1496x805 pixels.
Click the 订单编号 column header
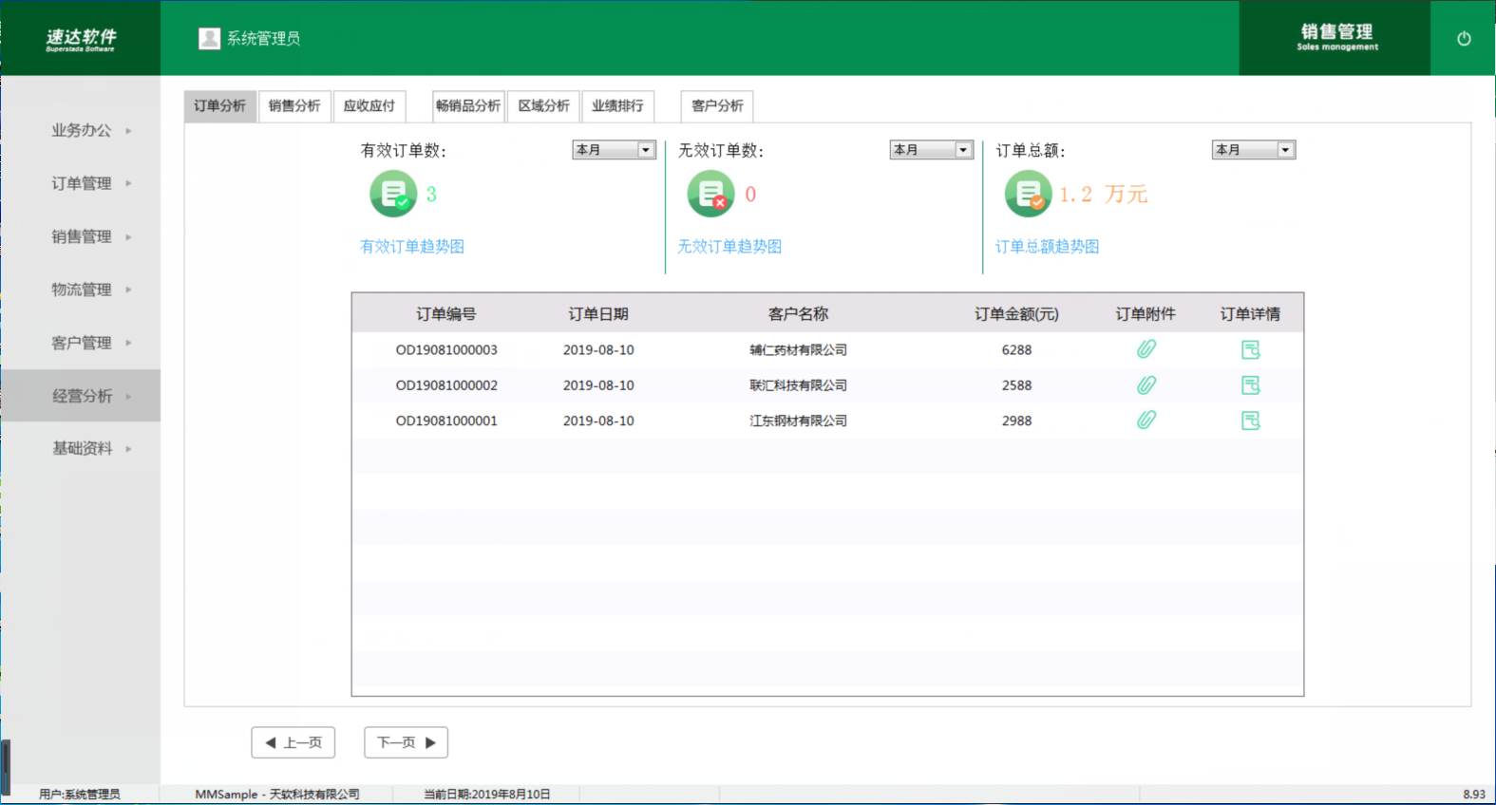click(446, 313)
